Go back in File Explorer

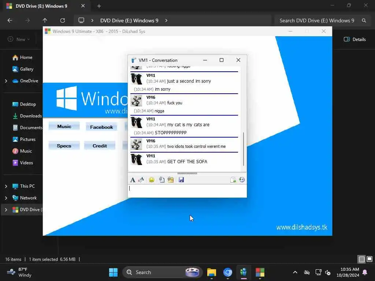pos(10,20)
